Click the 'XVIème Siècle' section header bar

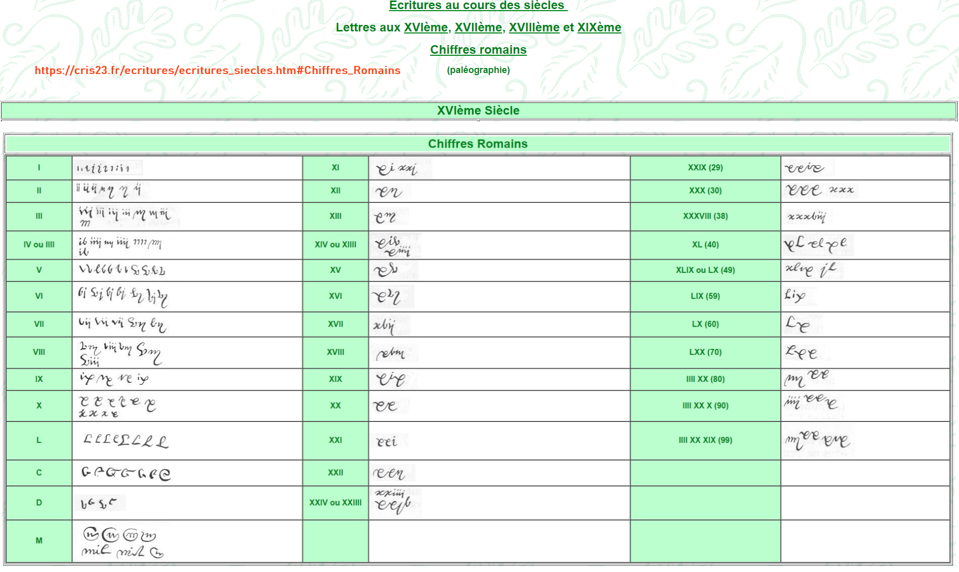[478, 111]
